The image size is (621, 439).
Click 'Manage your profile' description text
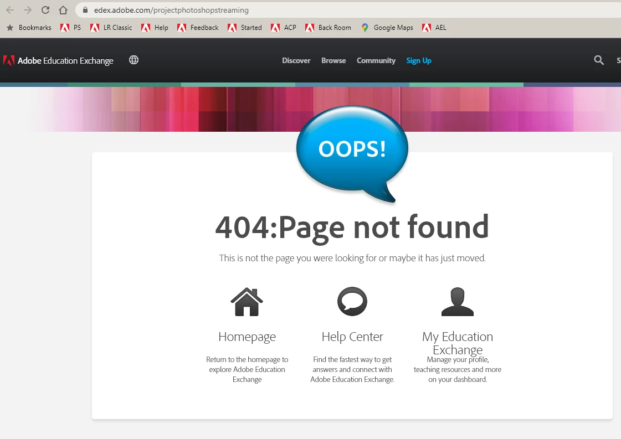pyautogui.click(x=458, y=369)
